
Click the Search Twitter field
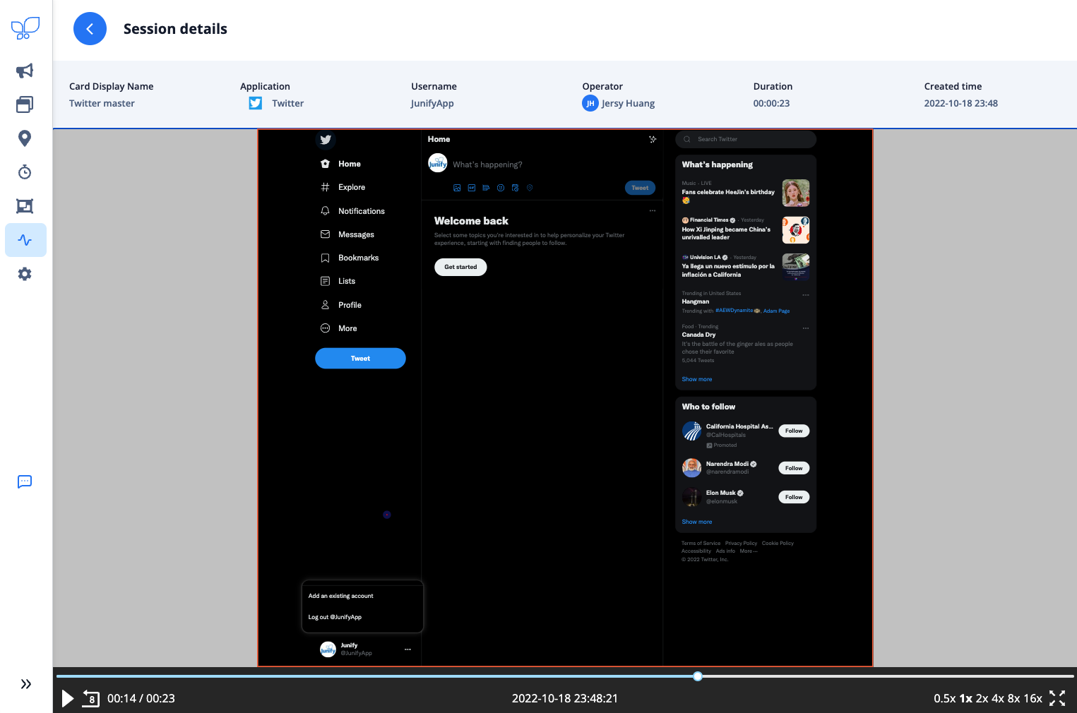point(746,139)
